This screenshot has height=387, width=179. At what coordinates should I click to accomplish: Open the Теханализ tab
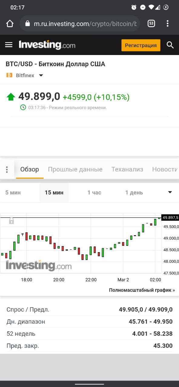click(127, 169)
